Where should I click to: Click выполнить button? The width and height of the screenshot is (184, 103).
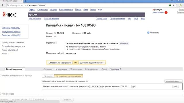40,100
